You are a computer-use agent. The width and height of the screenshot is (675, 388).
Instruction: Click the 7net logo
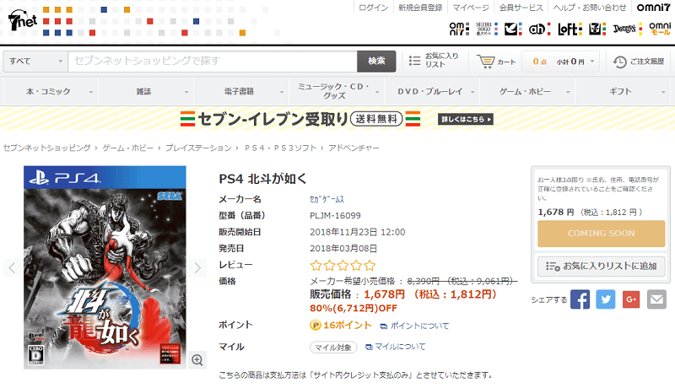point(23,19)
